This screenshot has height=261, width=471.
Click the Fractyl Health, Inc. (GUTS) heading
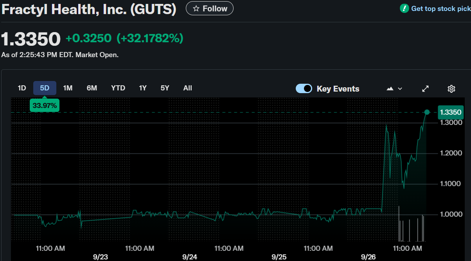coord(89,9)
